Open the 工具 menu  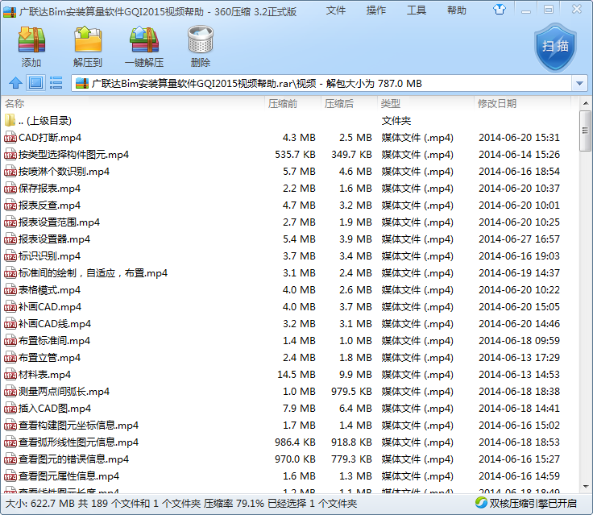tap(417, 10)
